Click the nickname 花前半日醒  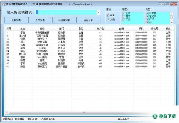[x=42, y=36]
